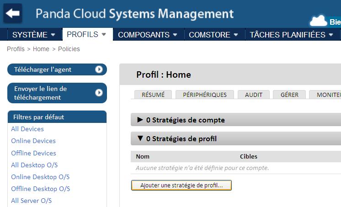Click the back arrow icon
The image size is (341, 207).
pos(13,13)
